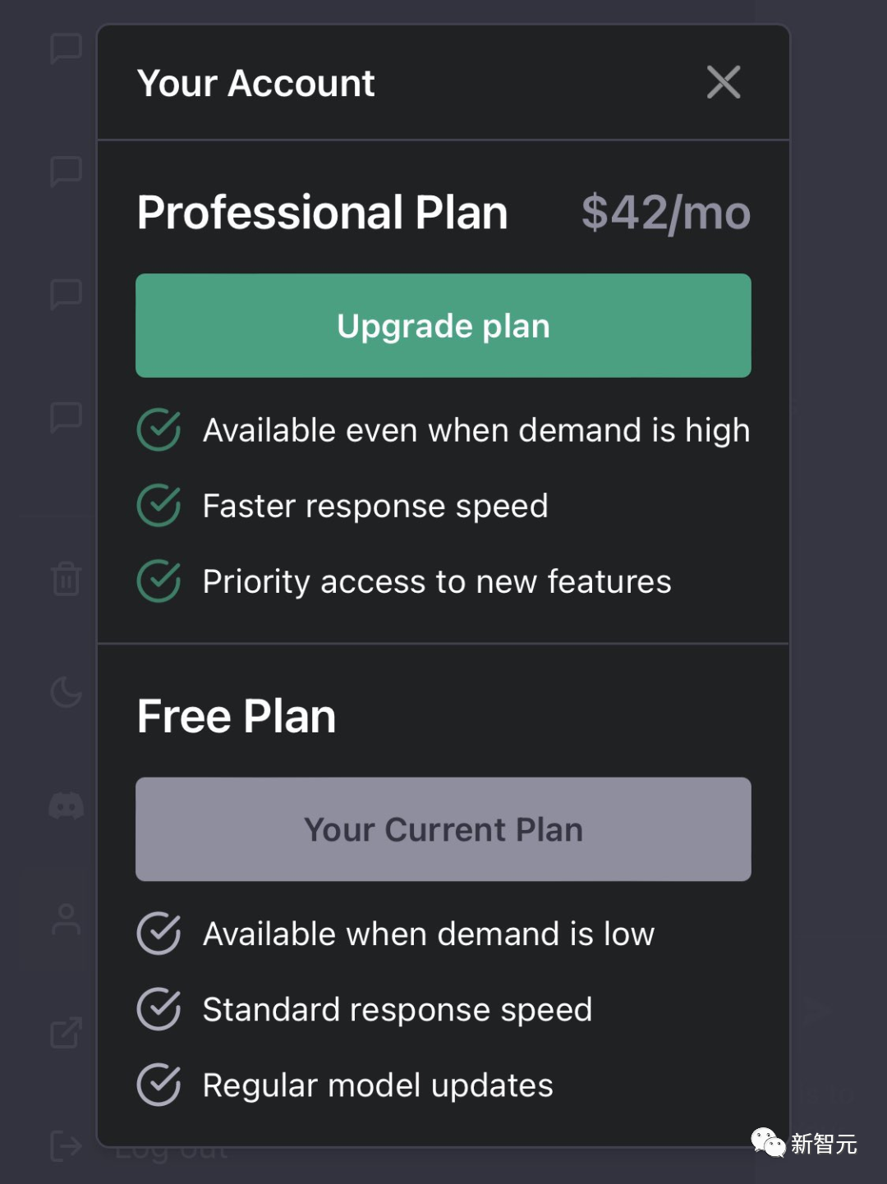887x1184 pixels.
Task: Open Discord via the sidebar Discord icon
Action: 66,805
